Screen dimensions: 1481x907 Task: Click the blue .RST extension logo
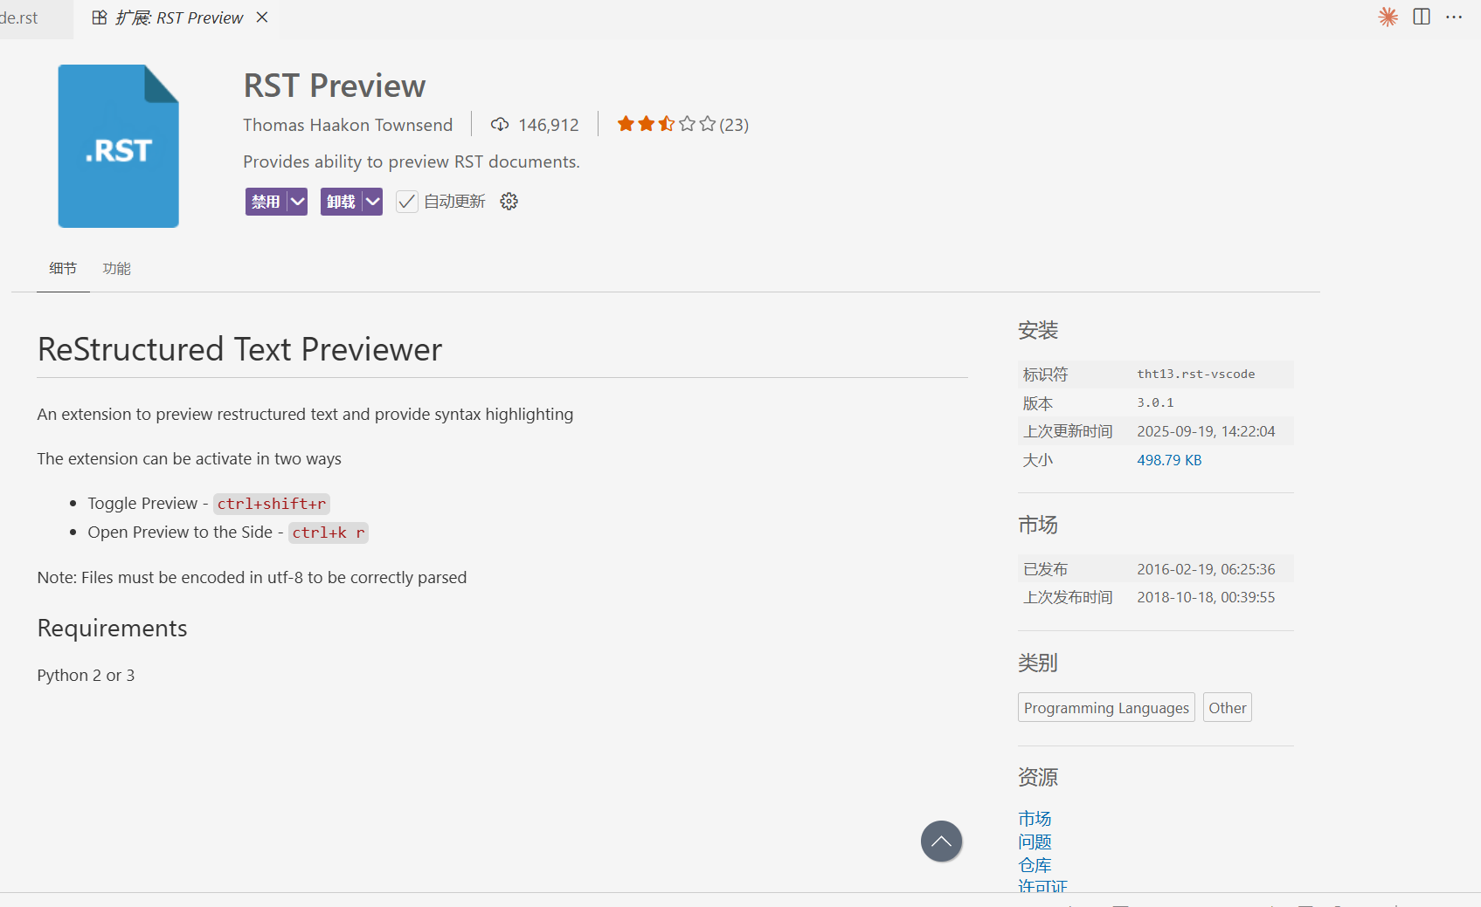[119, 147]
